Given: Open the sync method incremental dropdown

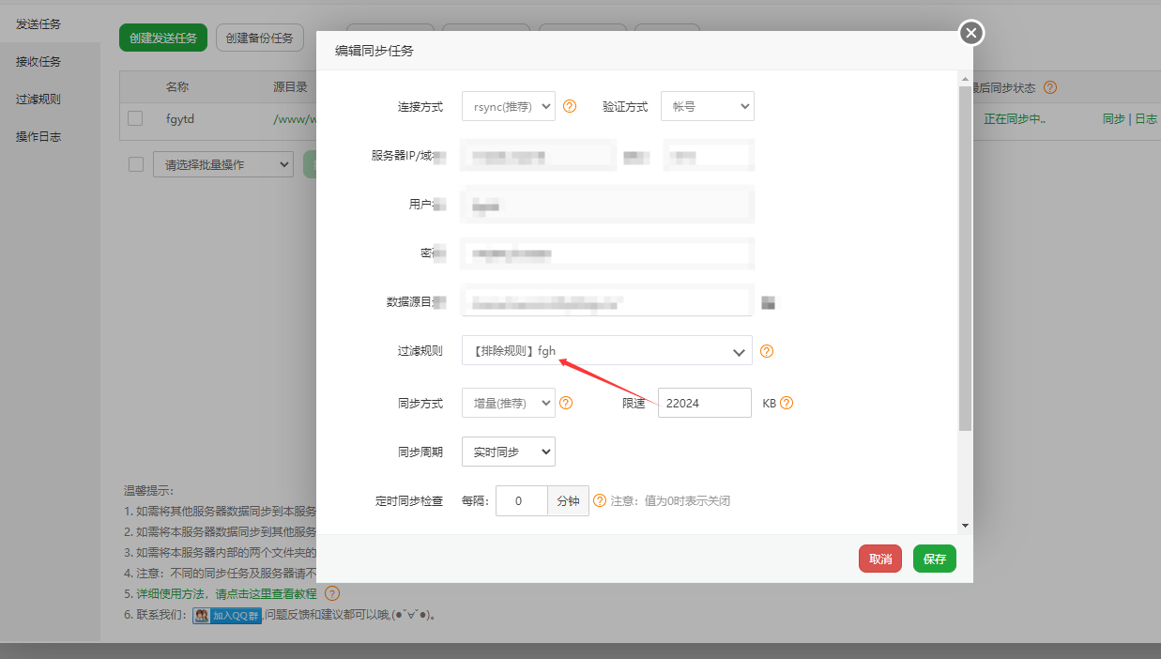Looking at the screenshot, I should pyautogui.click(x=509, y=403).
